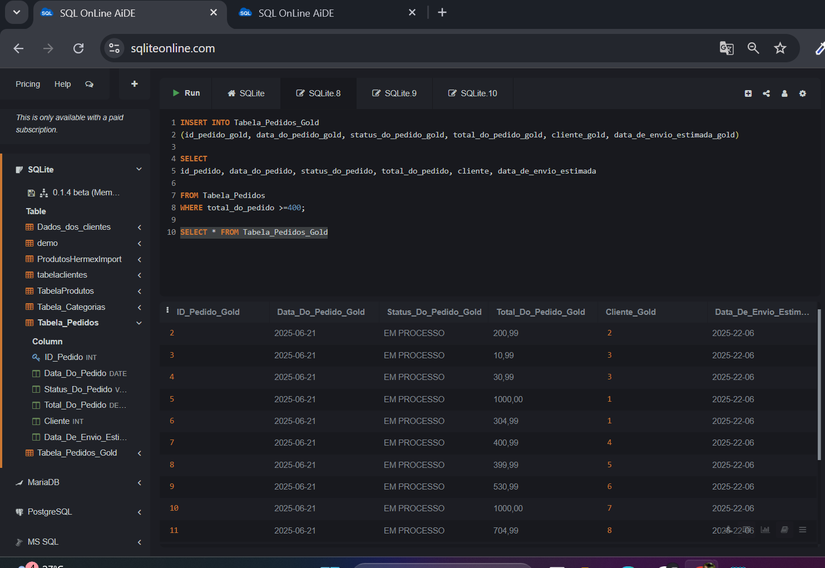
Task: Click the 704,99 total cell
Action: point(506,531)
